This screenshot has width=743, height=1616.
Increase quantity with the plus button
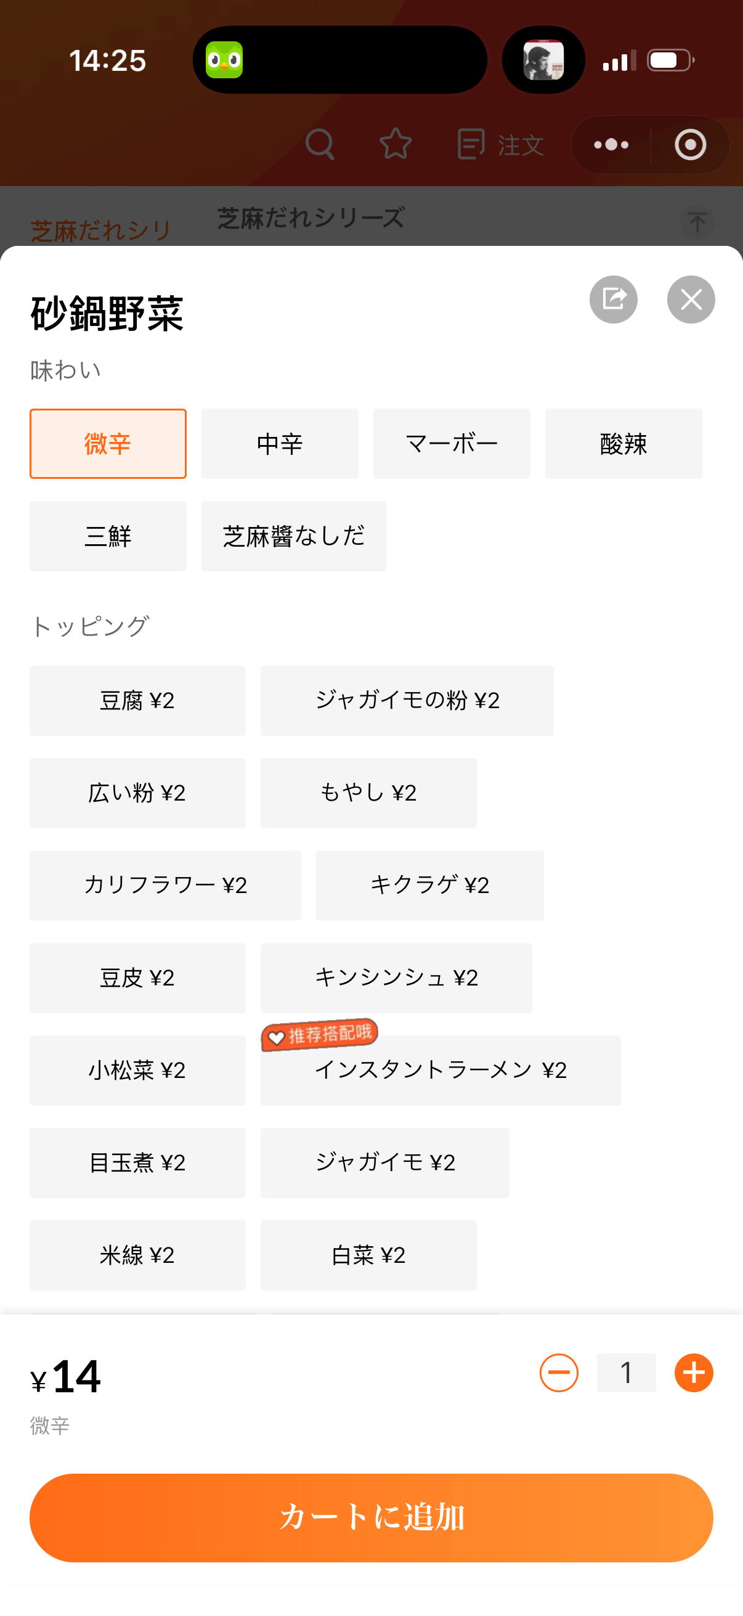click(694, 1373)
